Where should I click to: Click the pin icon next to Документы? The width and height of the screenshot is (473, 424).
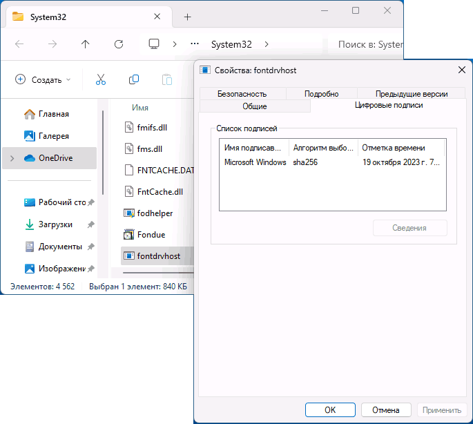90,247
